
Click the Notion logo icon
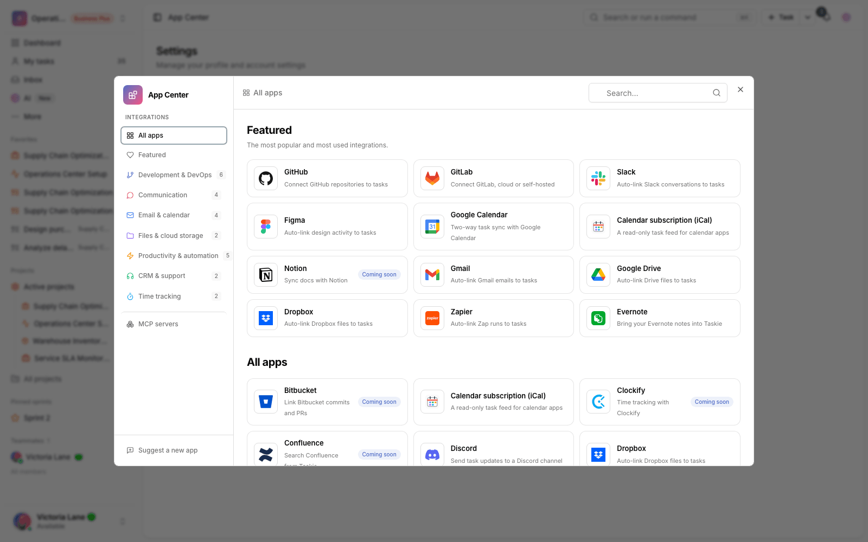pyautogui.click(x=266, y=275)
